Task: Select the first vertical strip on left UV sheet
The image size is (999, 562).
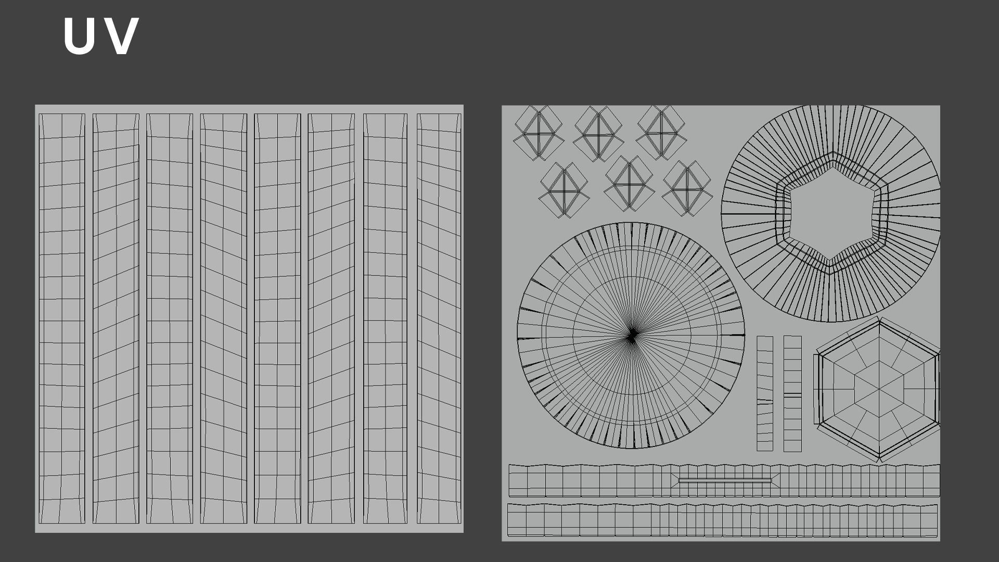Action: click(x=62, y=318)
